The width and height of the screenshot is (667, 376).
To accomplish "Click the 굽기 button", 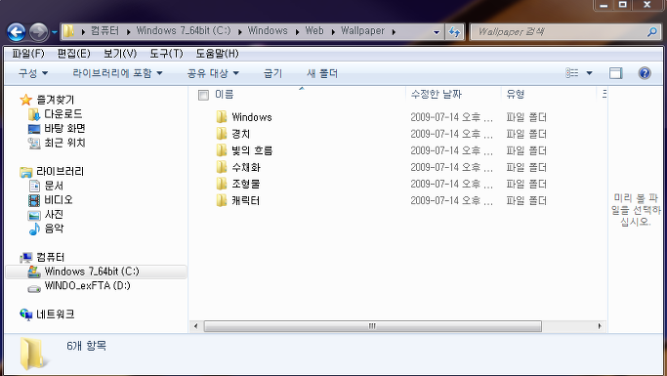I will (x=273, y=73).
